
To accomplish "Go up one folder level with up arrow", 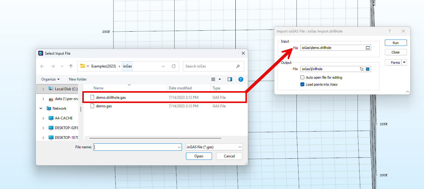I will coord(71,66).
